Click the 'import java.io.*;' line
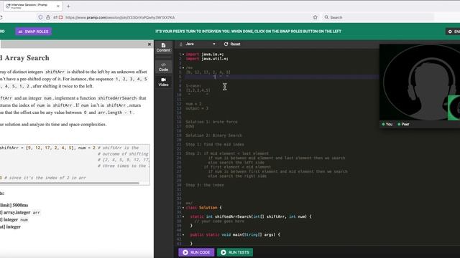 (205, 54)
